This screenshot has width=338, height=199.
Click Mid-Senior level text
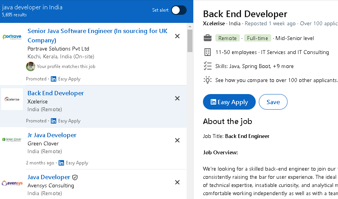[295, 38]
